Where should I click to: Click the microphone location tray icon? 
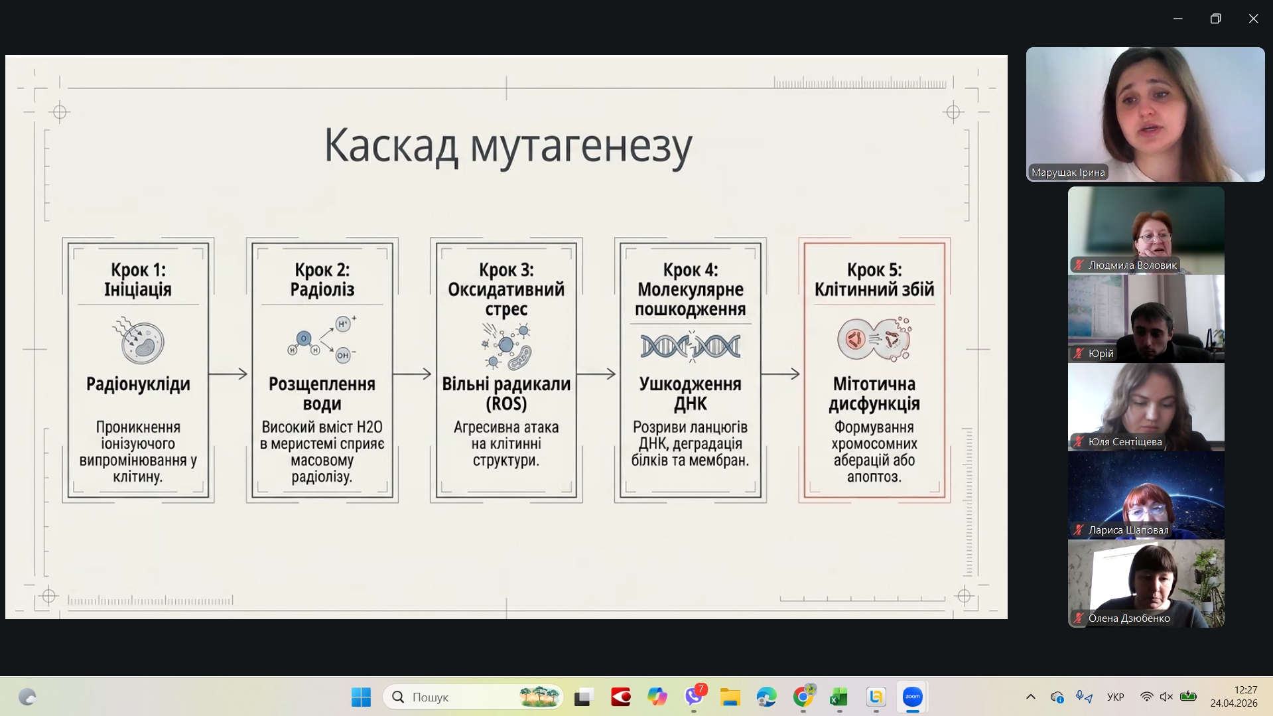point(1084,697)
